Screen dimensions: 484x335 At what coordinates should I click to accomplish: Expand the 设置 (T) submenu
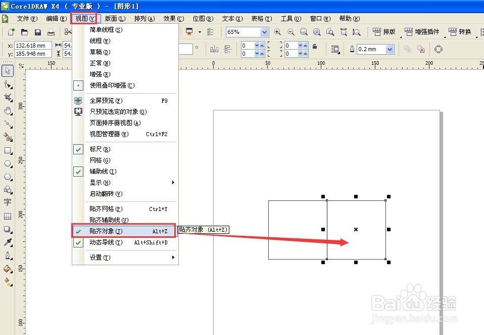[x=125, y=258]
